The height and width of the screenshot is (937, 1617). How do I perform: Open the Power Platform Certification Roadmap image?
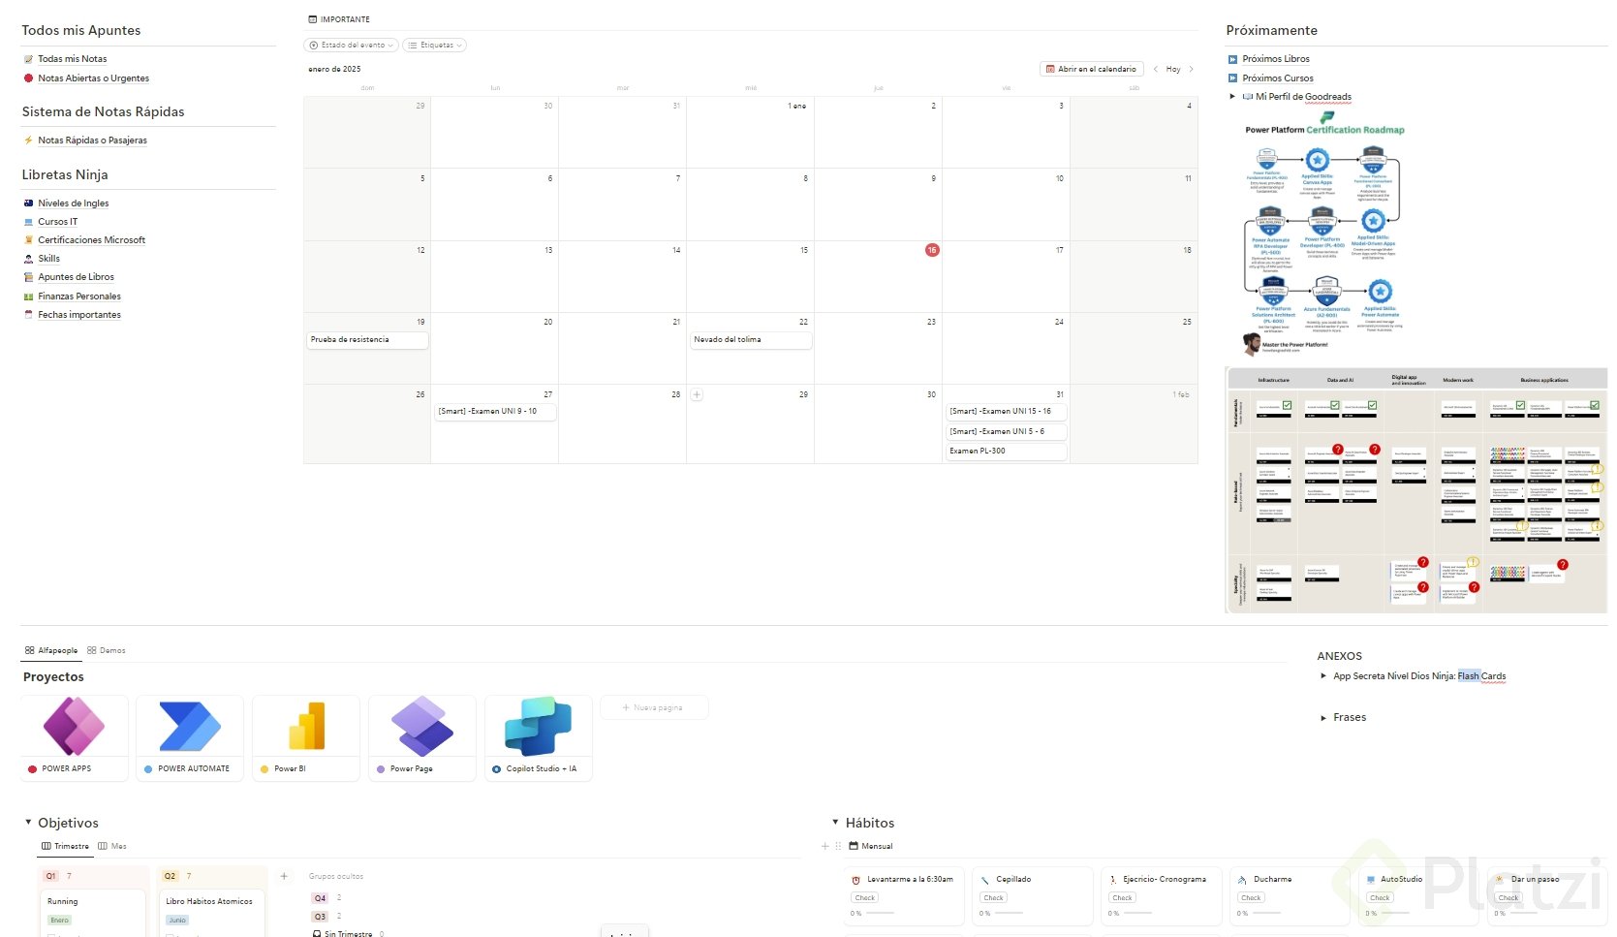(1324, 233)
